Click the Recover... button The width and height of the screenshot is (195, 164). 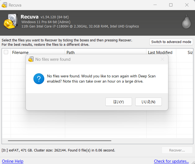pos(177,150)
